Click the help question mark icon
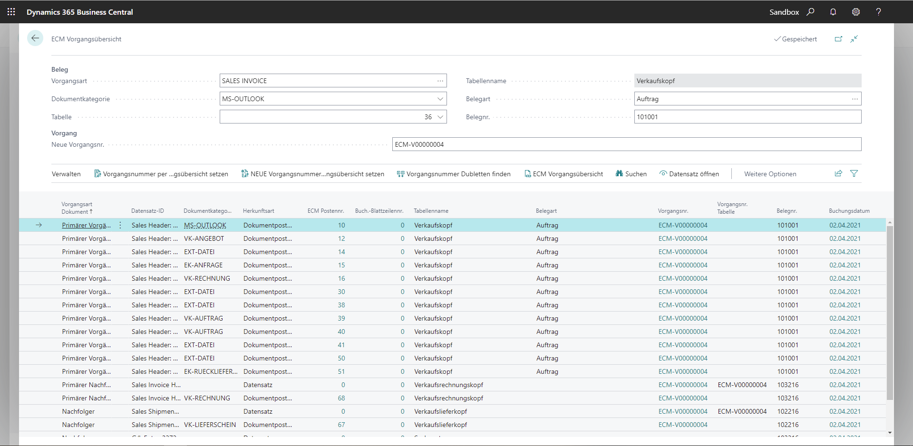This screenshot has width=913, height=446. (878, 12)
